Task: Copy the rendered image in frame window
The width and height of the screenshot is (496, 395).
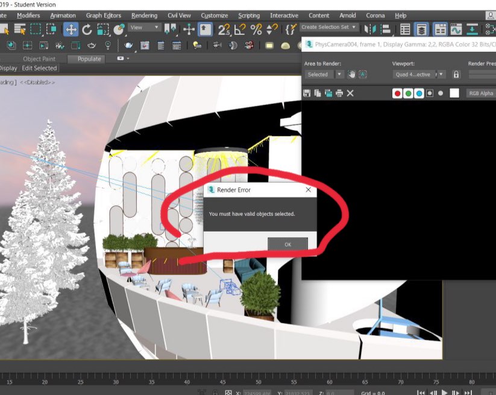Action: 318,93
